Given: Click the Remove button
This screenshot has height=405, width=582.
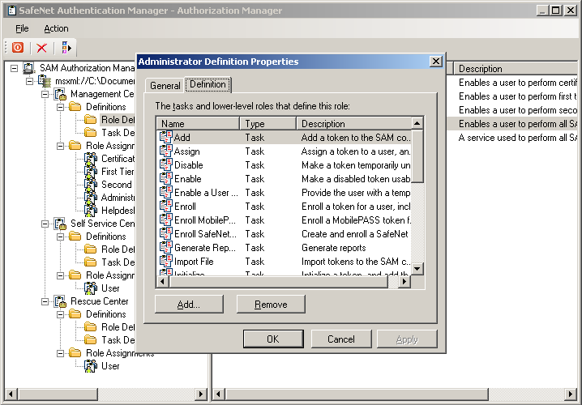Looking at the screenshot, I should [x=271, y=304].
